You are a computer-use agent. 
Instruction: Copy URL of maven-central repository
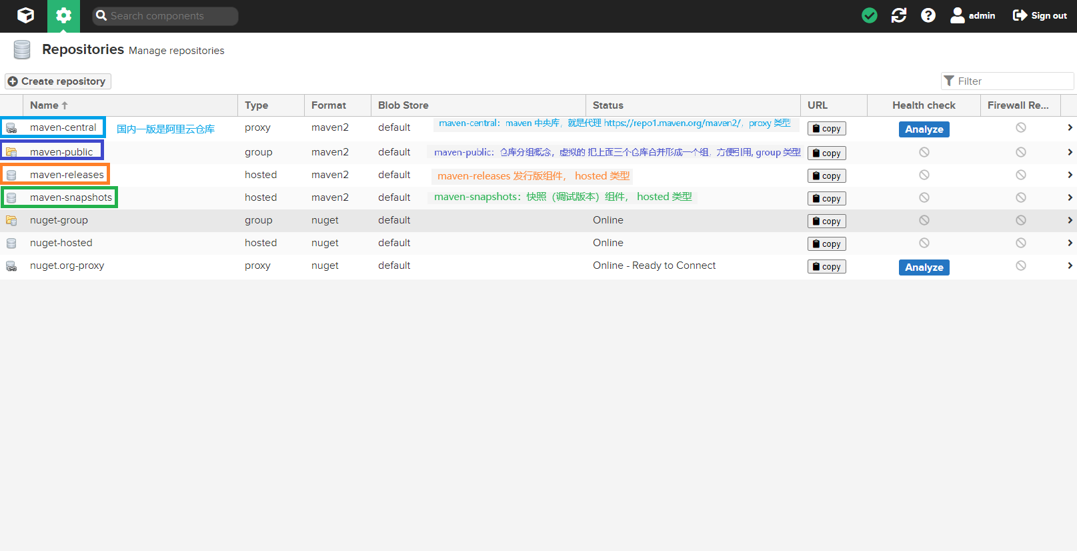pos(827,129)
